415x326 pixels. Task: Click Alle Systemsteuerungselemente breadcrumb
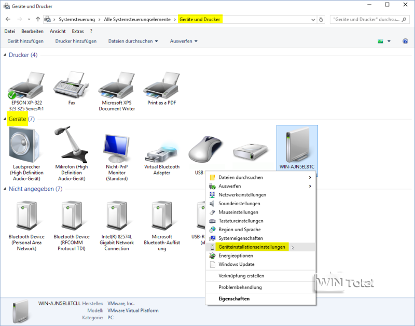pyautogui.click(x=137, y=20)
